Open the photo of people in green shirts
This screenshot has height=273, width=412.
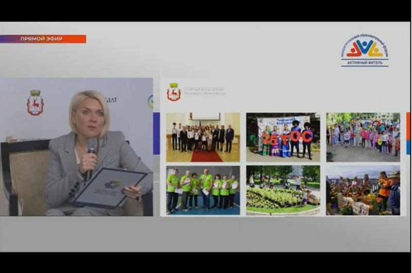click(203, 190)
